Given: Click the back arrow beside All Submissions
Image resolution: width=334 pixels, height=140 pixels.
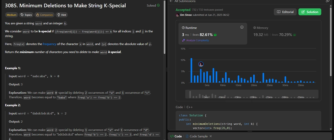Looking at the screenshot, I should coord(171,1).
